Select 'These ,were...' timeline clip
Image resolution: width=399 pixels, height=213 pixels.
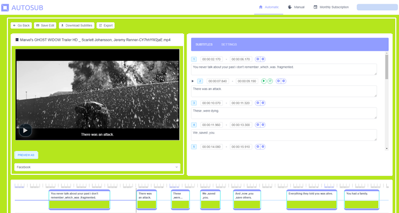coord(180,200)
